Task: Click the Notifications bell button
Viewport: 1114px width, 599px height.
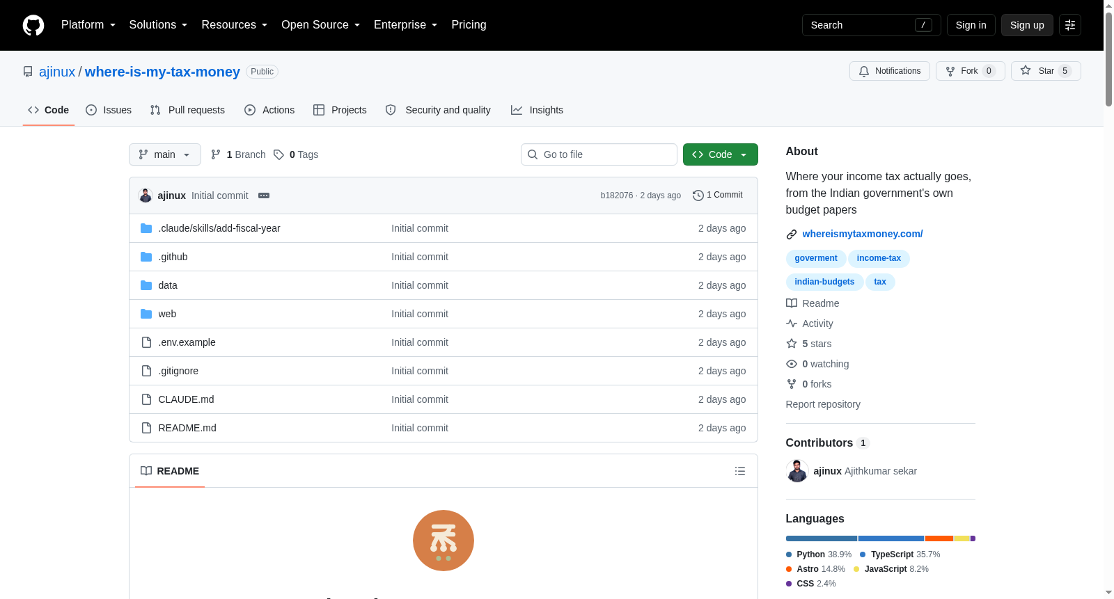Action: pos(889,71)
